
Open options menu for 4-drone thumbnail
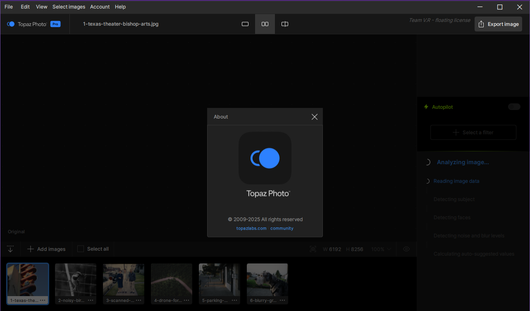pyautogui.click(x=186, y=300)
